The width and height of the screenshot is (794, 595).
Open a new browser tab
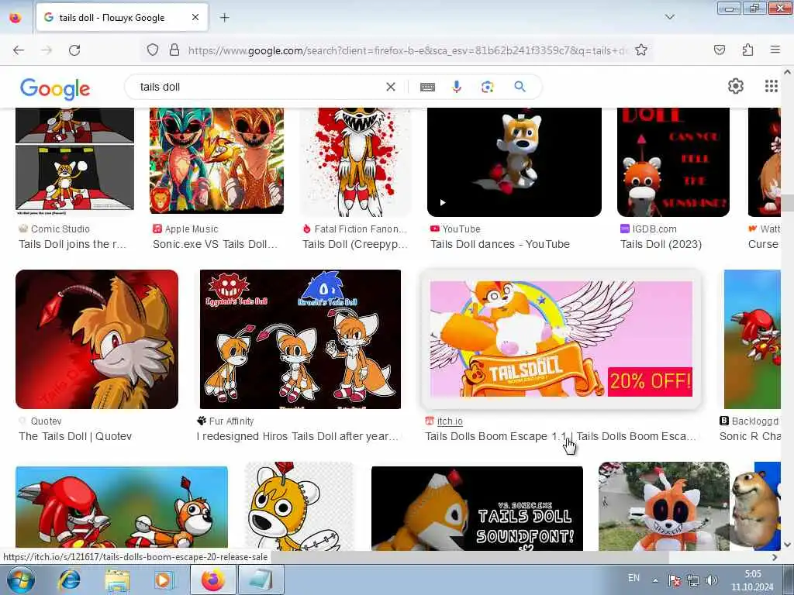(x=224, y=18)
